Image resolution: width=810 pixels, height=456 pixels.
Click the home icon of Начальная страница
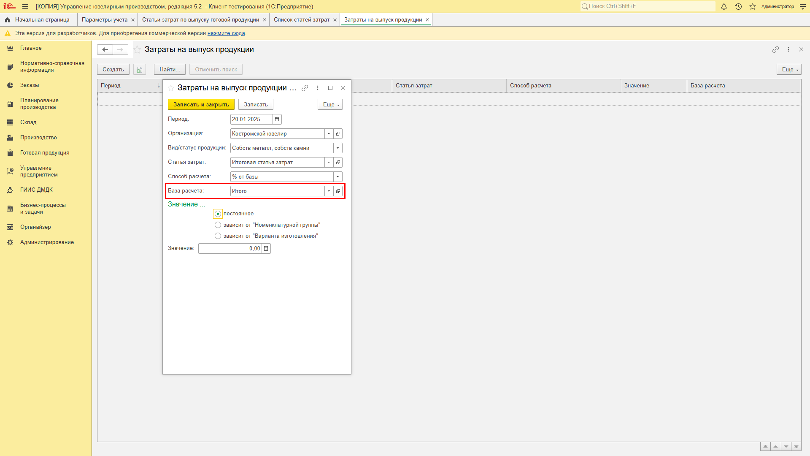coord(7,20)
